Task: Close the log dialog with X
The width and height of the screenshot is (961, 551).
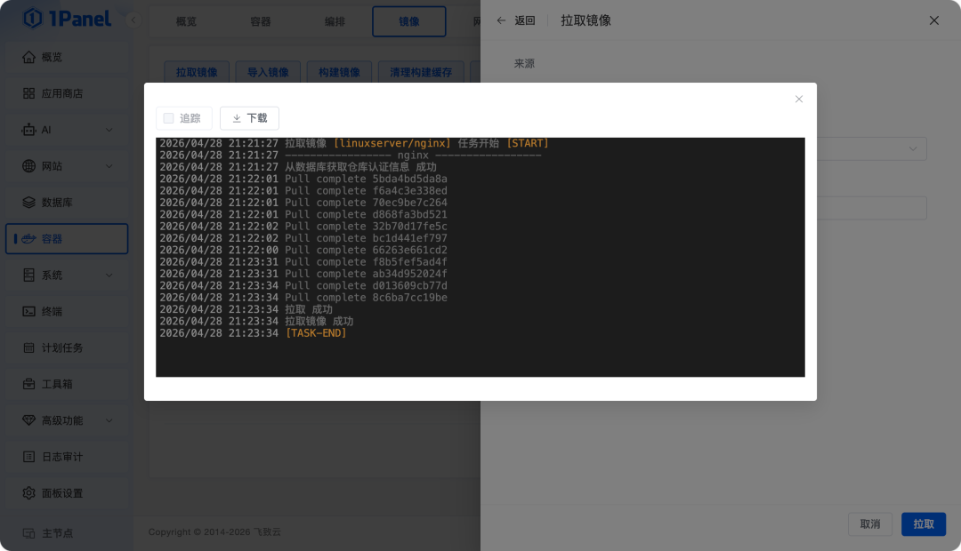Action: click(x=798, y=100)
